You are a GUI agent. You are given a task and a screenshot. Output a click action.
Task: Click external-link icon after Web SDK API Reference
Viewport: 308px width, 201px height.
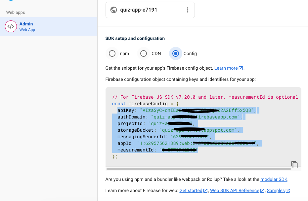pyautogui.click(x=262, y=191)
